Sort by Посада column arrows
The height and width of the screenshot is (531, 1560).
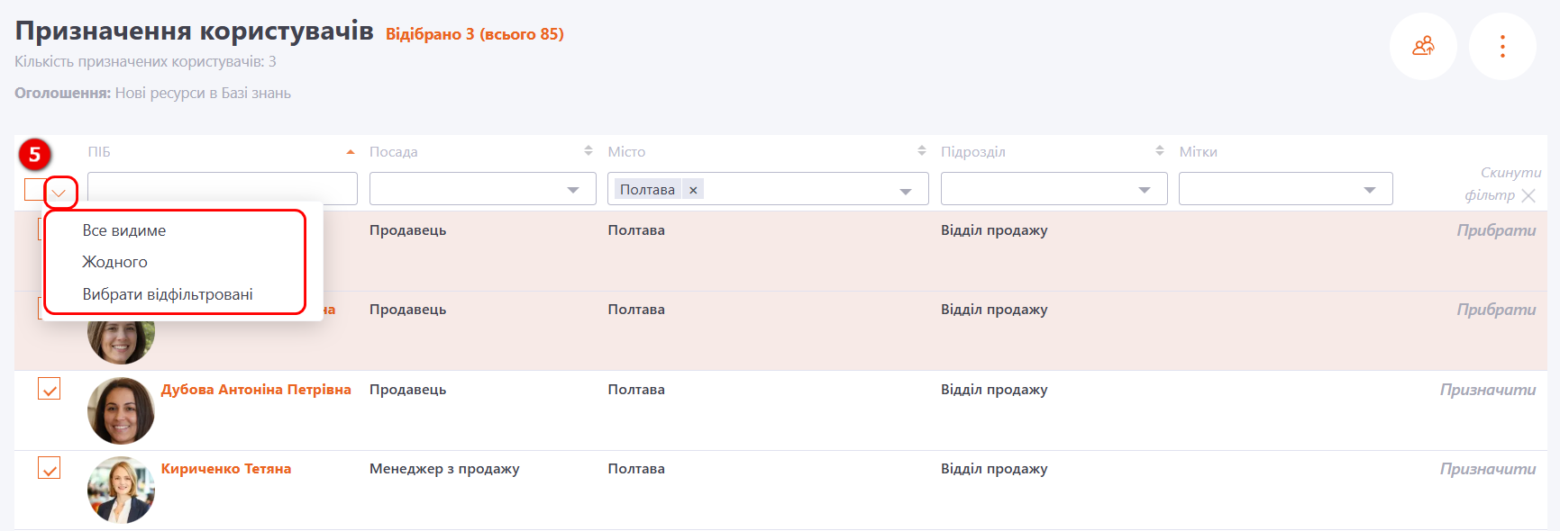click(x=588, y=151)
